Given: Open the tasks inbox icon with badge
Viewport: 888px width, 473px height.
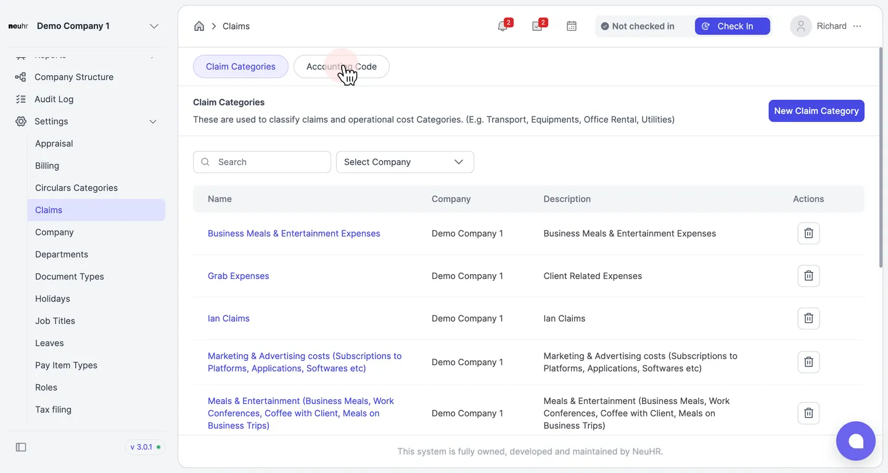Looking at the screenshot, I should coord(537,26).
